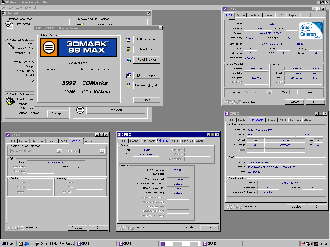Click Change... button in Testing Options
Image resolution: width=330 pixels, height=247 pixels.
tap(57, 113)
